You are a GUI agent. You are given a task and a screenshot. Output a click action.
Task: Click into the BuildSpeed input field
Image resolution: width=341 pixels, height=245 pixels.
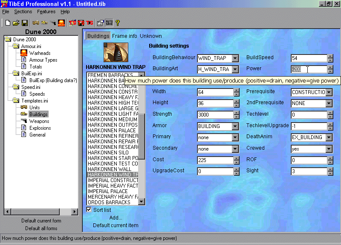(x=309, y=58)
